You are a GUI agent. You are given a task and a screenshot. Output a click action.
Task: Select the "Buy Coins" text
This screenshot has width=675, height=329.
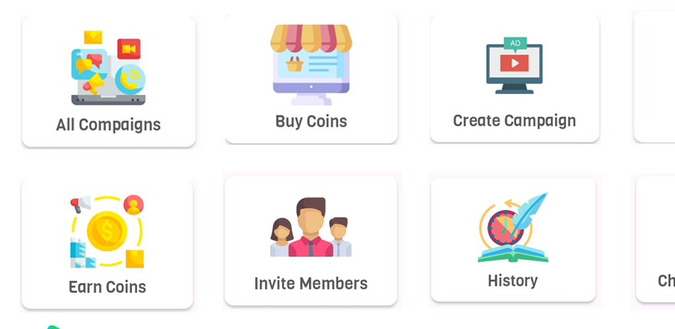[x=311, y=122]
